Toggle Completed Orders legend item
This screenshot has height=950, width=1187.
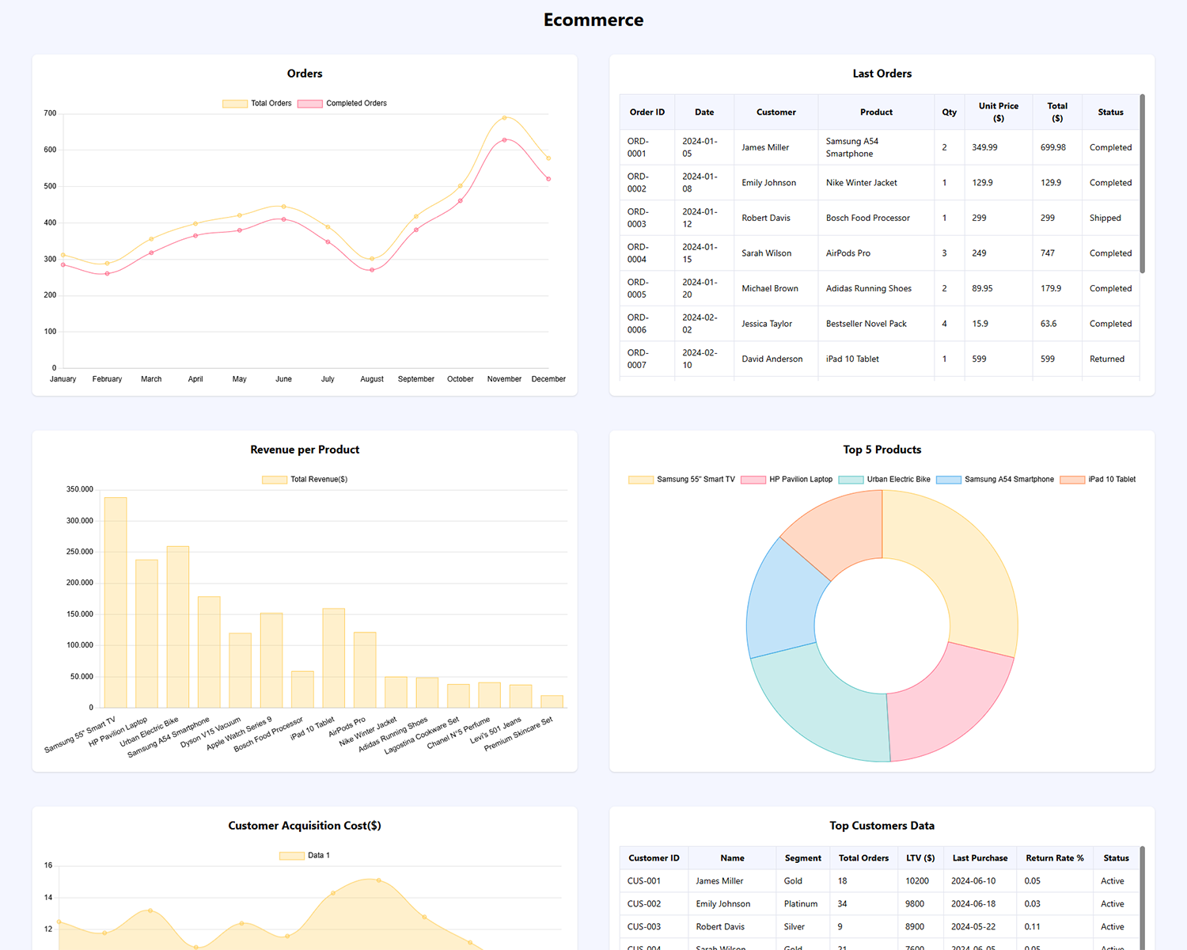click(343, 104)
